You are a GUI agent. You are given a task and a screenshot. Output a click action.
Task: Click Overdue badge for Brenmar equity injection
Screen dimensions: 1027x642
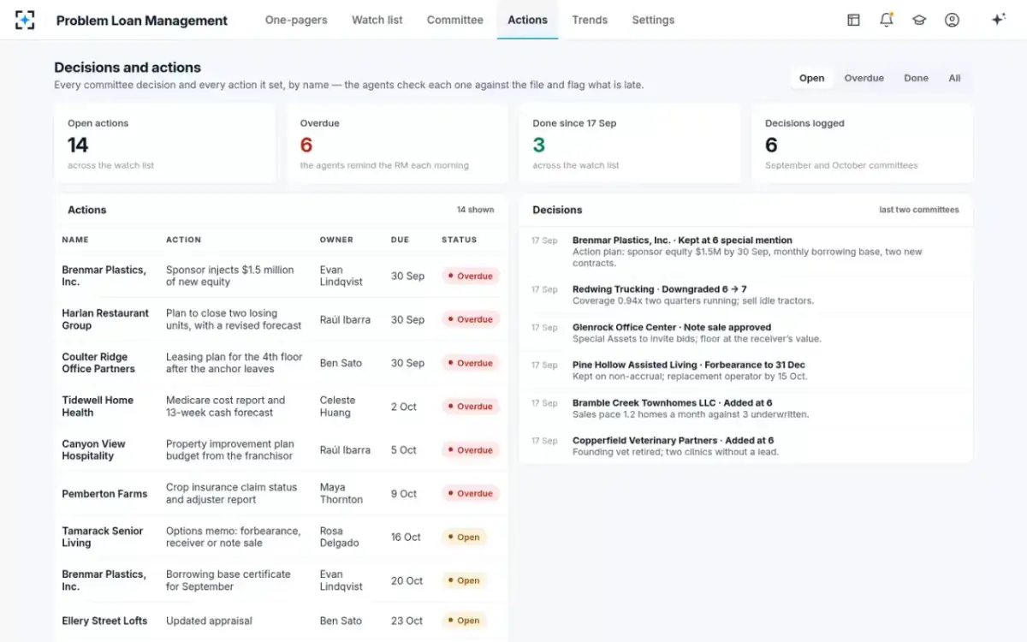tap(470, 276)
